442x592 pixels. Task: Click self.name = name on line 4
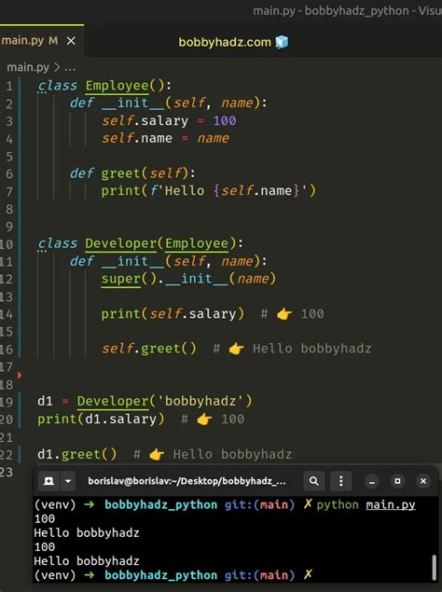(165, 138)
